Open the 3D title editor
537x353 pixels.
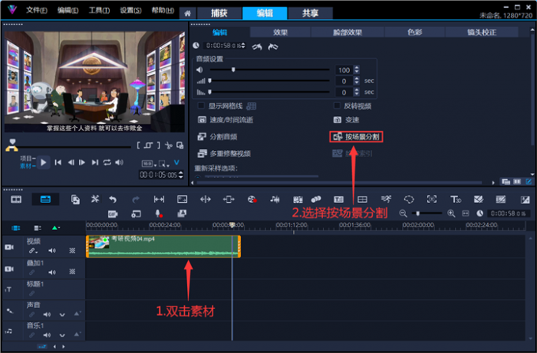point(456,199)
